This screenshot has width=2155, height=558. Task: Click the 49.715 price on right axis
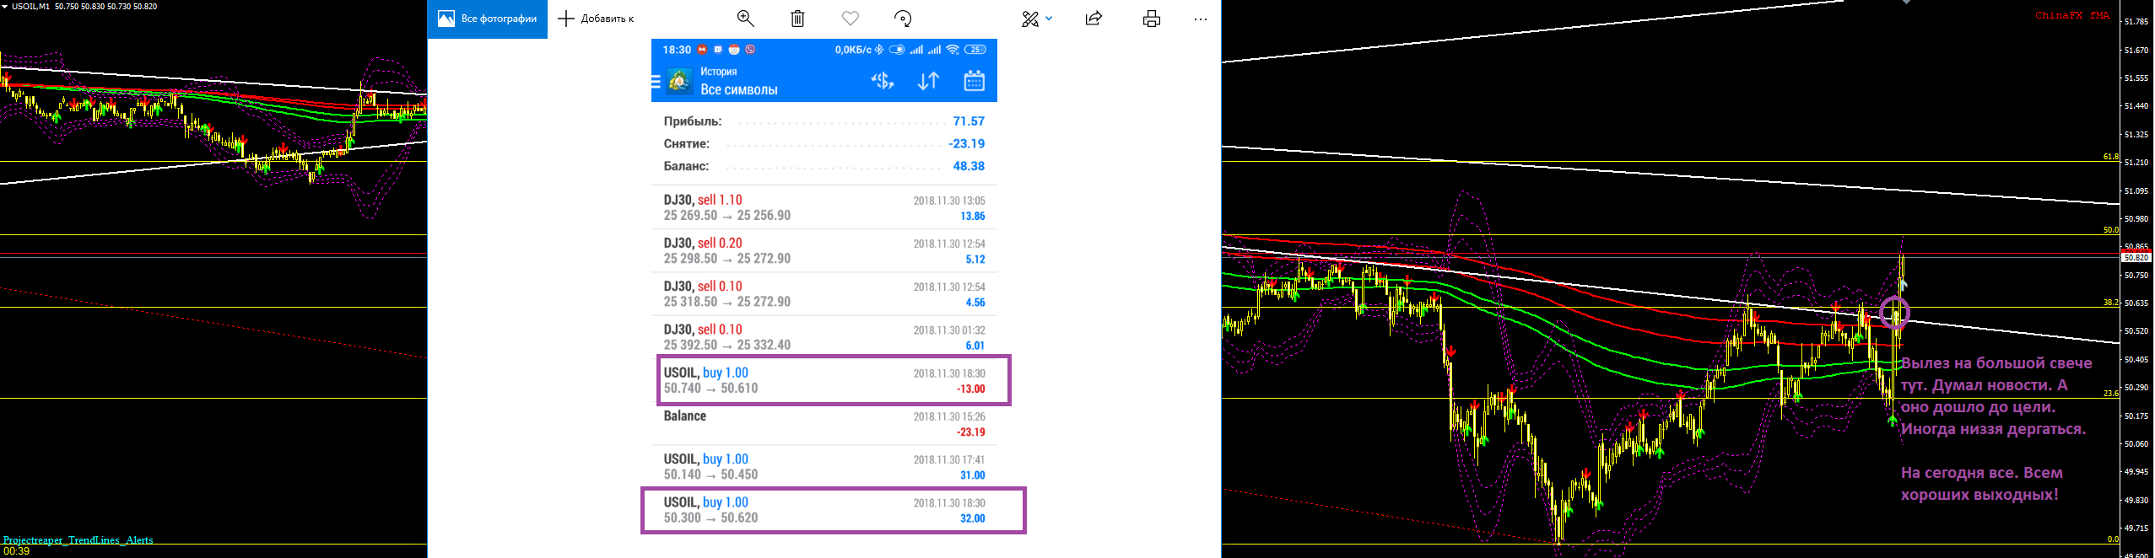tap(2136, 528)
